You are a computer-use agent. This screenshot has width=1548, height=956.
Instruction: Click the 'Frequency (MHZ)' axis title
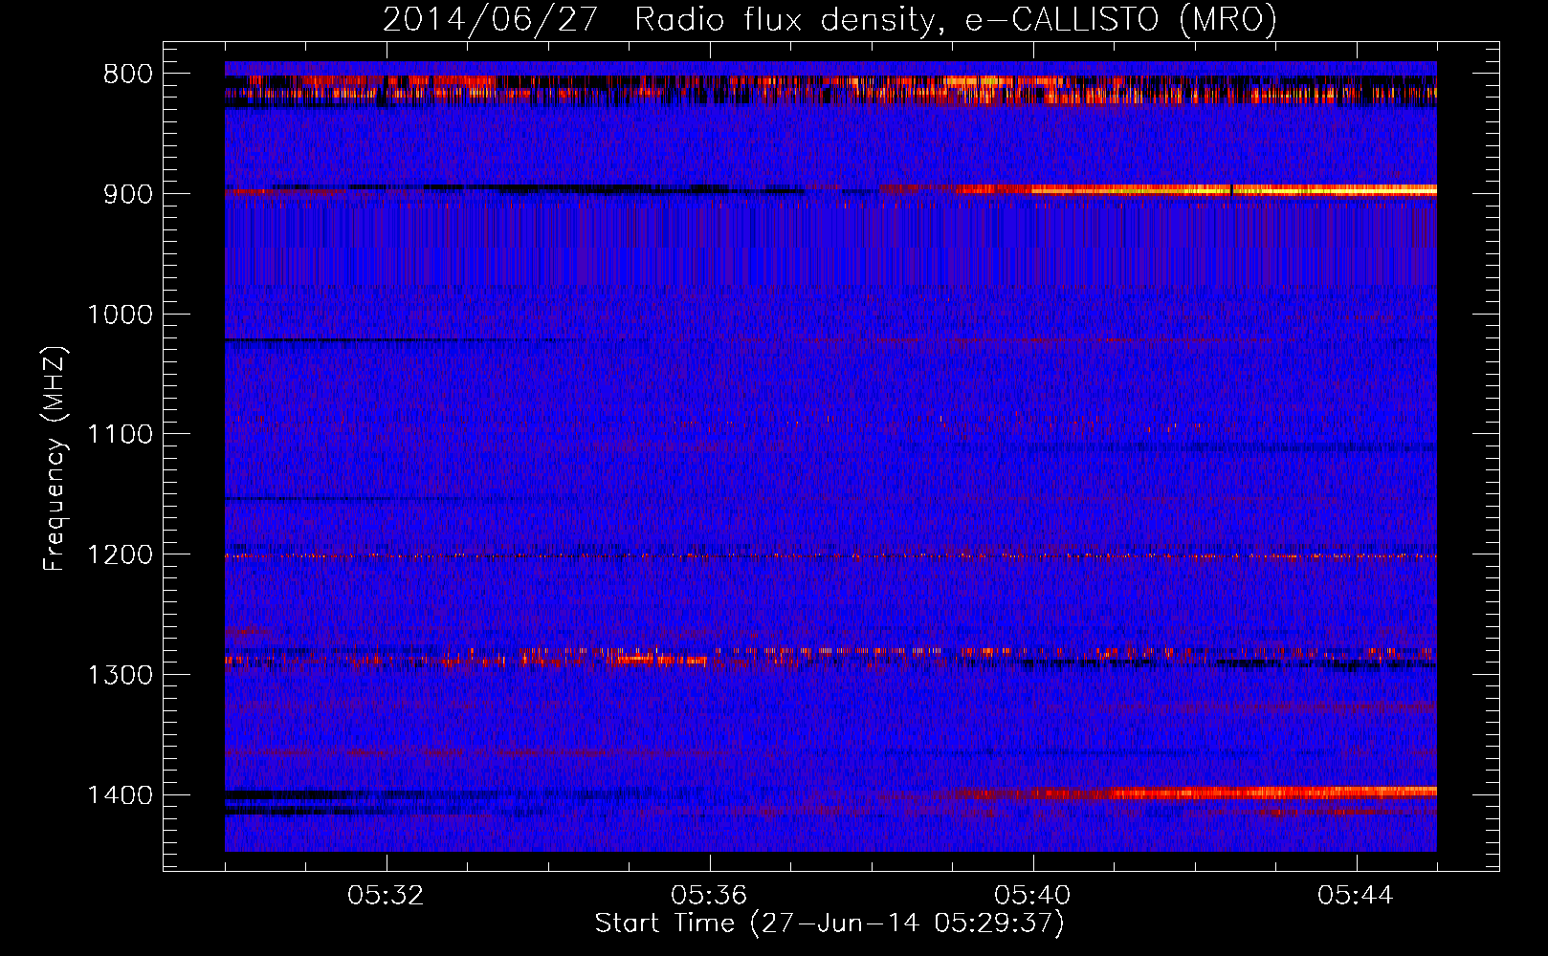pos(55,459)
